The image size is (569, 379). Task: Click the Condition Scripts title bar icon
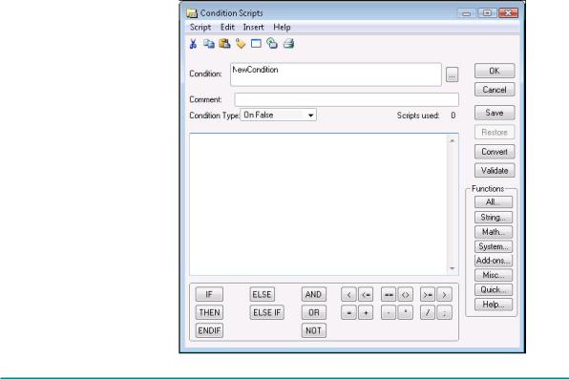[192, 13]
